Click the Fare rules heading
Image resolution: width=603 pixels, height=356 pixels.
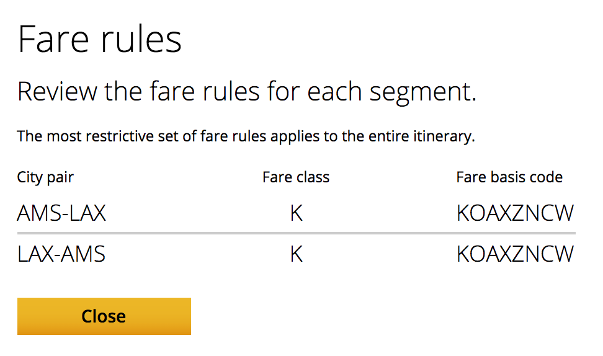(x=99, y=40)
